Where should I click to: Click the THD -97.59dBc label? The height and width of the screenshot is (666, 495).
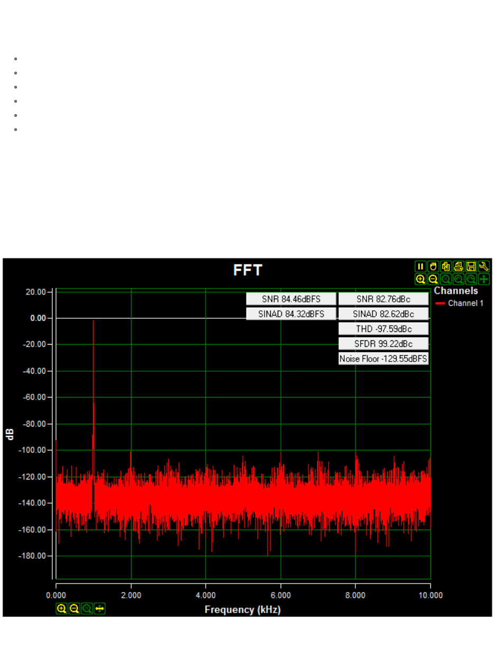[x=383, y=329]
